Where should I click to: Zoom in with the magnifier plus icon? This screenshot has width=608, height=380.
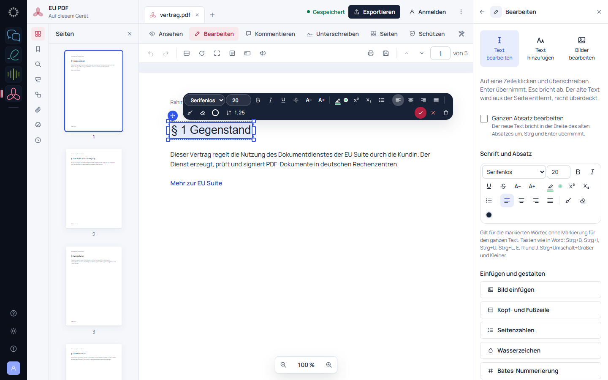[329, 365]
